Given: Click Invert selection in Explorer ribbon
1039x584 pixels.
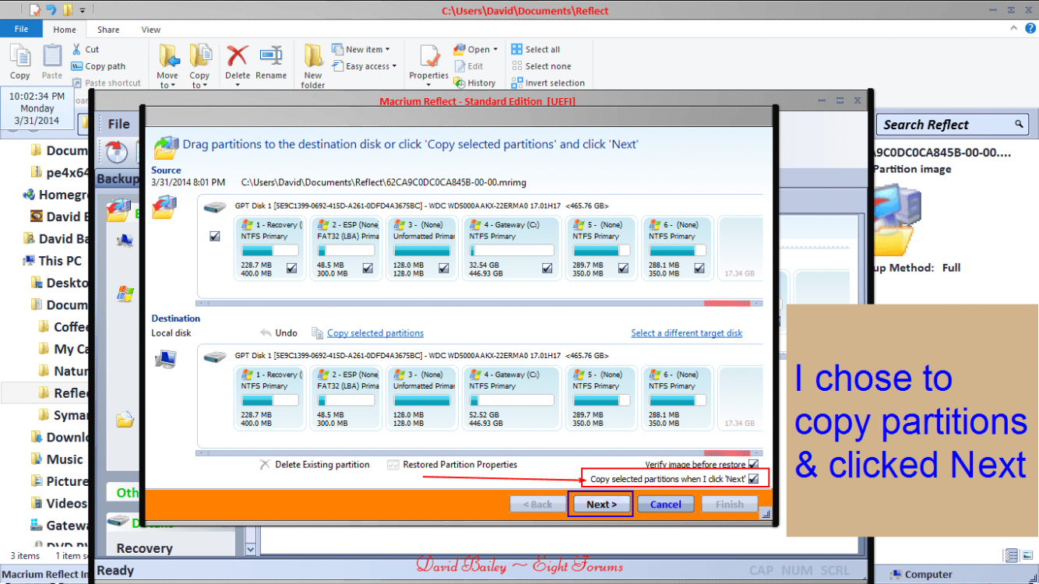Looking at the screenshot, I should pos(548,83).
